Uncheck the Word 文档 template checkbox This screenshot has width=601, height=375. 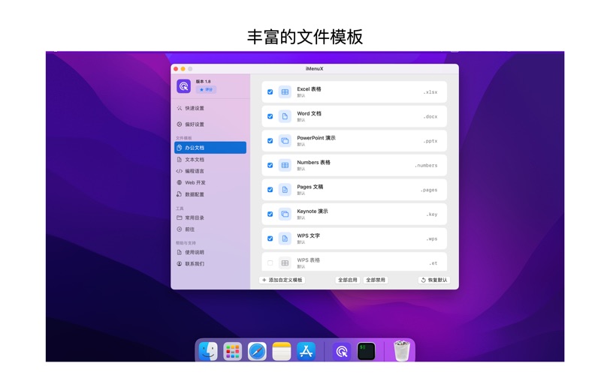click(x=270, y=116)
